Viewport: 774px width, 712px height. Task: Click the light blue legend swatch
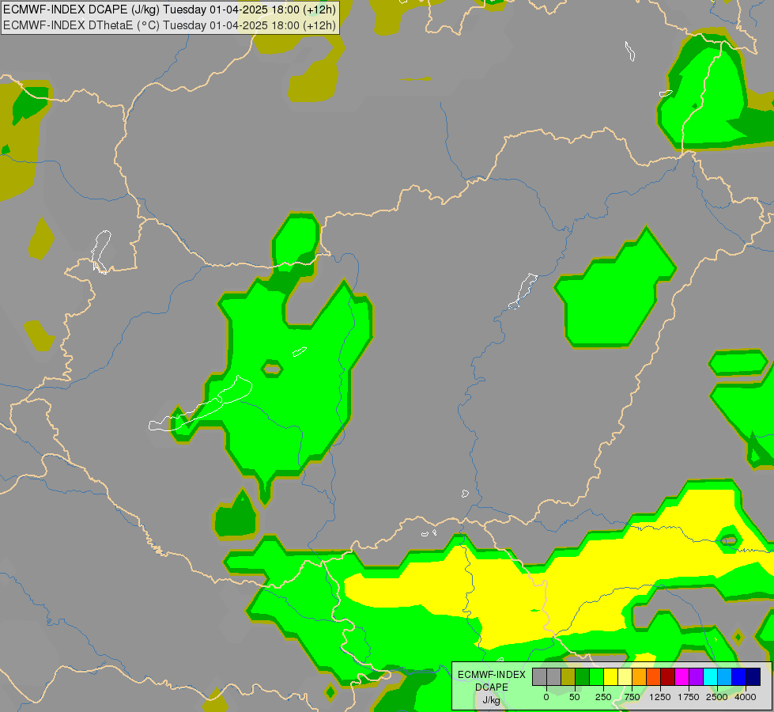pos(725,677)
